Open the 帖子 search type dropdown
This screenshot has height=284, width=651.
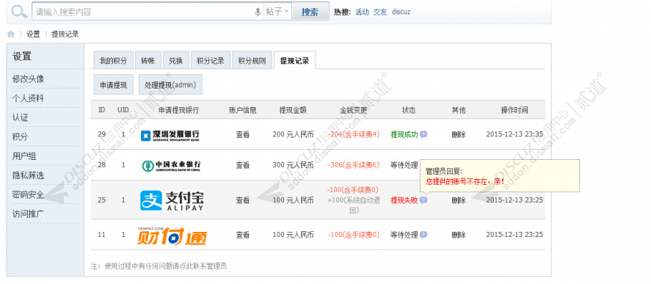[278, 12]
